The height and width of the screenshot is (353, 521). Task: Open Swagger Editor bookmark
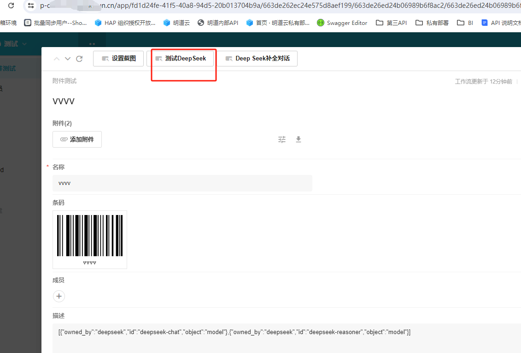(342, 23)
